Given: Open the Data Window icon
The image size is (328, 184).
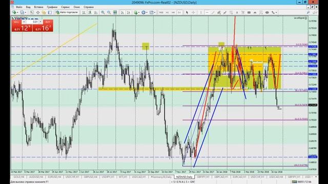Looking at the screenshot, I should pos(38,12).
